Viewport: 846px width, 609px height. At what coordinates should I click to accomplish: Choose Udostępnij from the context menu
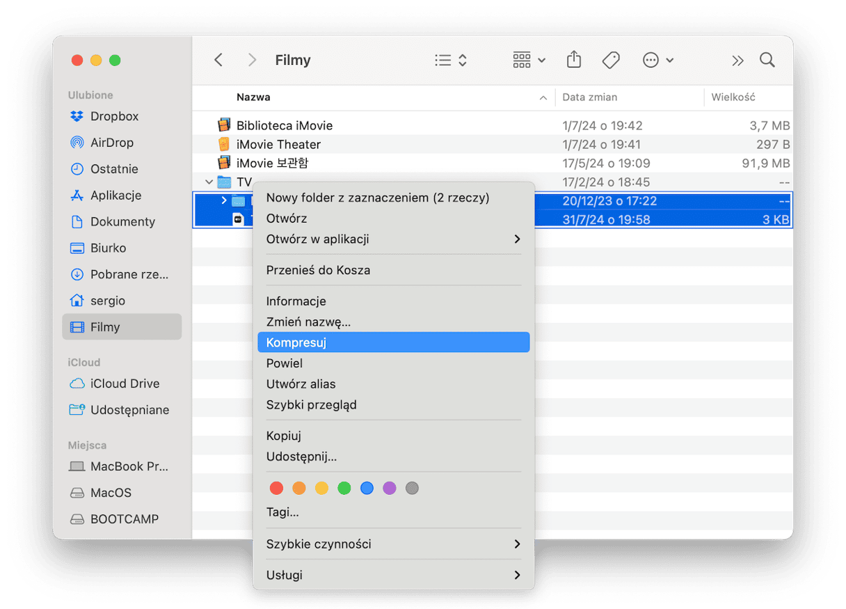tap(394, 457)
